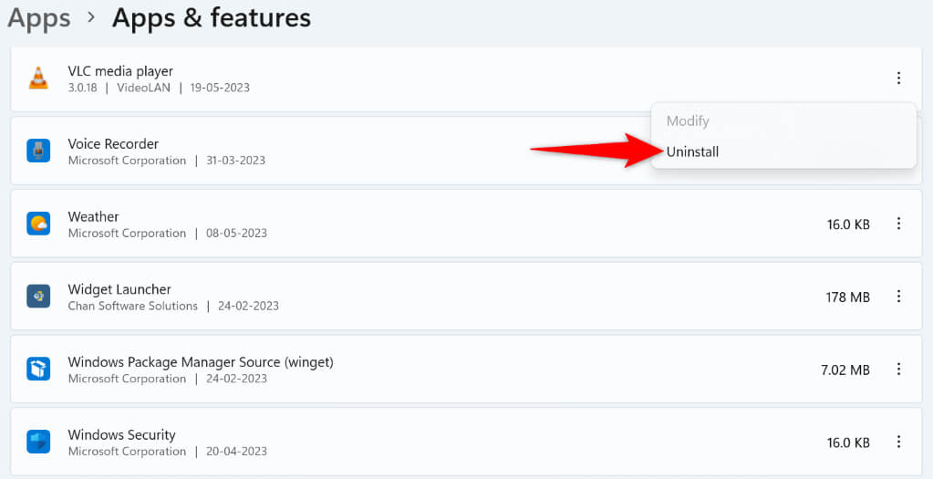Click the Apps & features page heading

pos(212,17)
